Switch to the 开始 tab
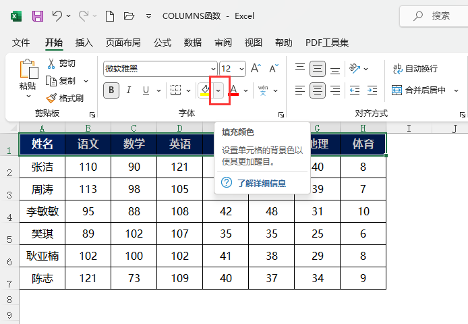This screenshot has width=468, height=324. point(54,43)
